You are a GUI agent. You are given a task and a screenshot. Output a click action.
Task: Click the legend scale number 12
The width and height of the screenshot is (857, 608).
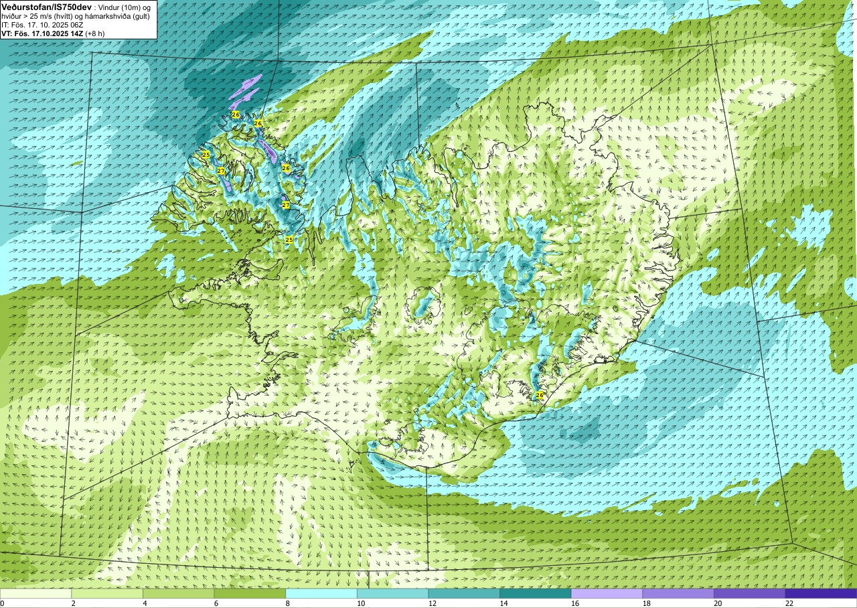[433, 603]
